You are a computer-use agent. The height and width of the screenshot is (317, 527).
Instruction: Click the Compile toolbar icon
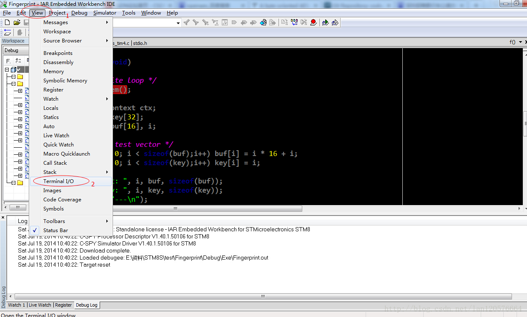(284, 22)
